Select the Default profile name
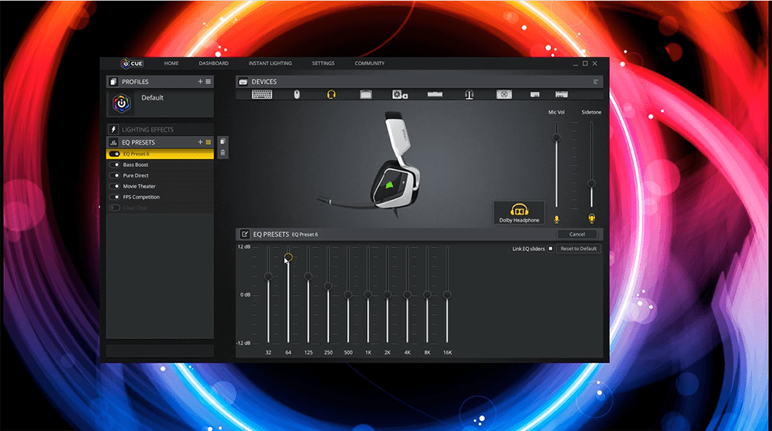Screen dimensions: 772x431 (x=152, y=97)
